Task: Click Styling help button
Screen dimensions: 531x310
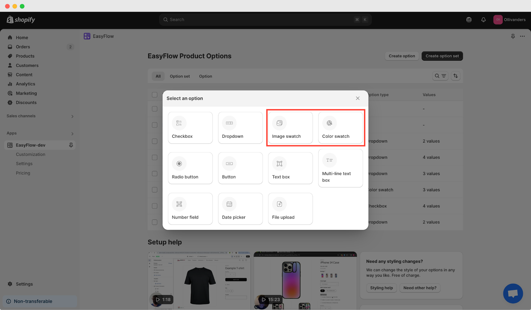Action: [x=381, y=288]
